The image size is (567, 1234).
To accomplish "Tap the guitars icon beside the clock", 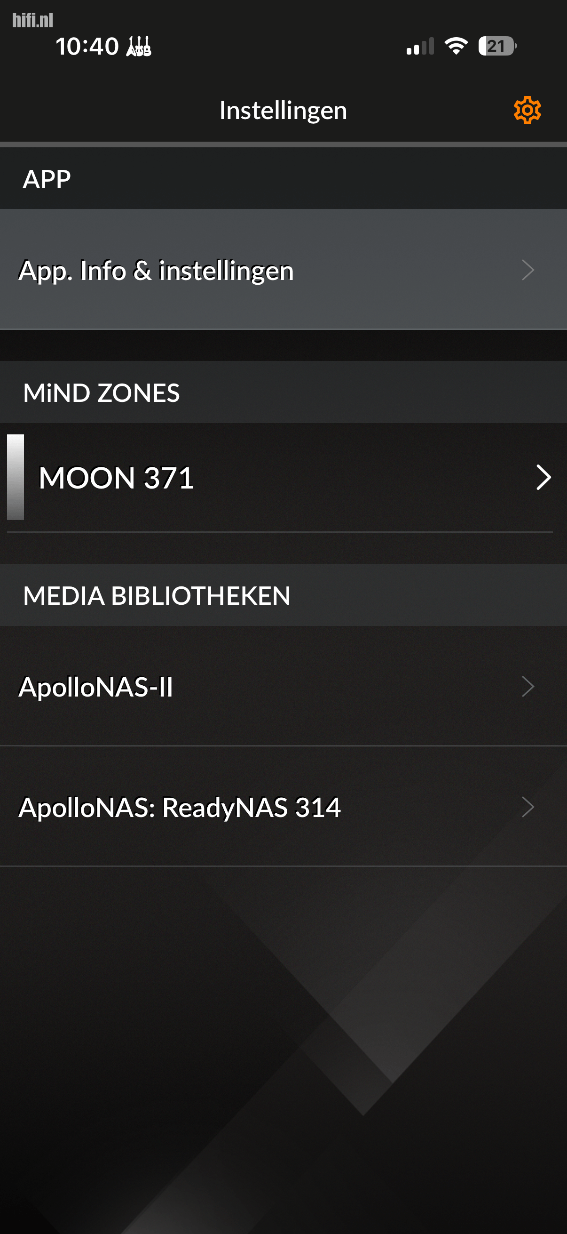I will [x=139, y=47].
